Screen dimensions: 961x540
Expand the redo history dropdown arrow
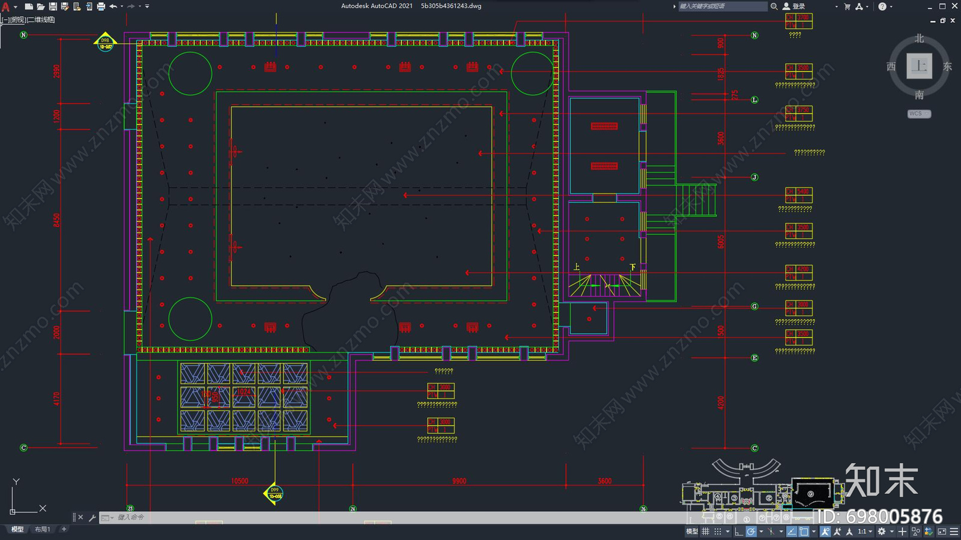click(x=140, y=6)
